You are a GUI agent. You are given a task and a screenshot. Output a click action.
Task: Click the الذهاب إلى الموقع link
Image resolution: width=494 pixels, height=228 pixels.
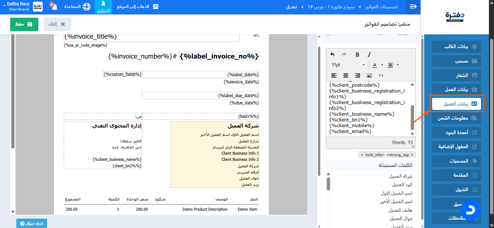138,7
